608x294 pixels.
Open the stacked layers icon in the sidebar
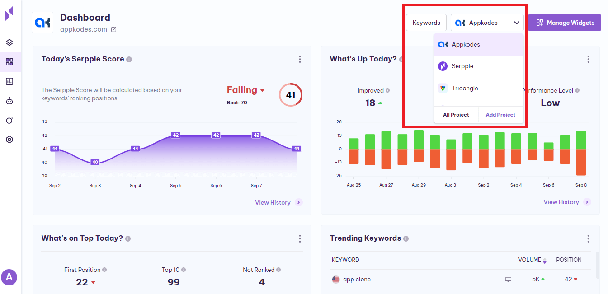pos(9,42)
